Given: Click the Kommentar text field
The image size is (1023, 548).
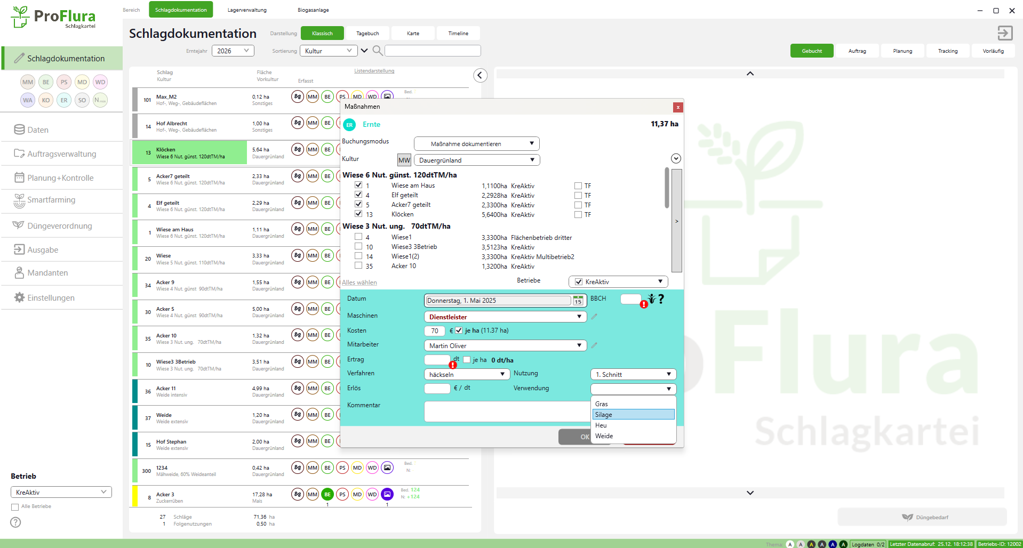Looking at the screenshot, I should tap(507, 411).
